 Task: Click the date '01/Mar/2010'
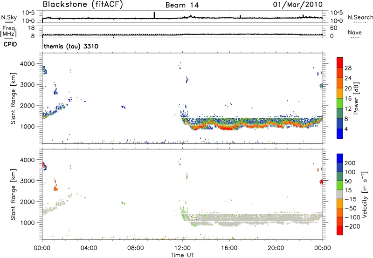point(297,5)
